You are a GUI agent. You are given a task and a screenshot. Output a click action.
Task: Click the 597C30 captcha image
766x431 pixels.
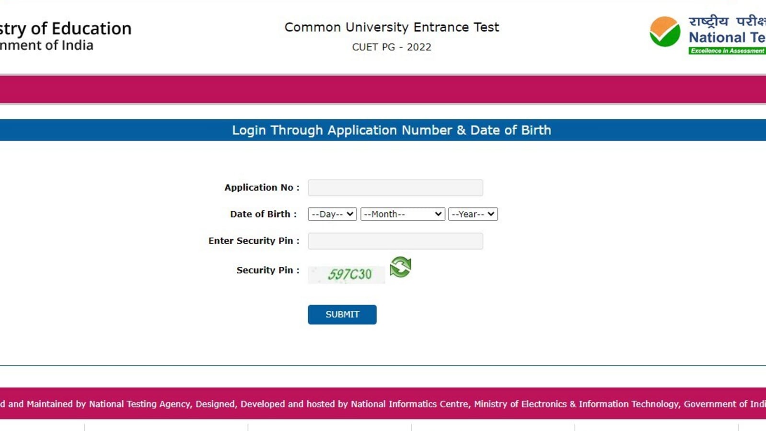[x=346, y=274]
